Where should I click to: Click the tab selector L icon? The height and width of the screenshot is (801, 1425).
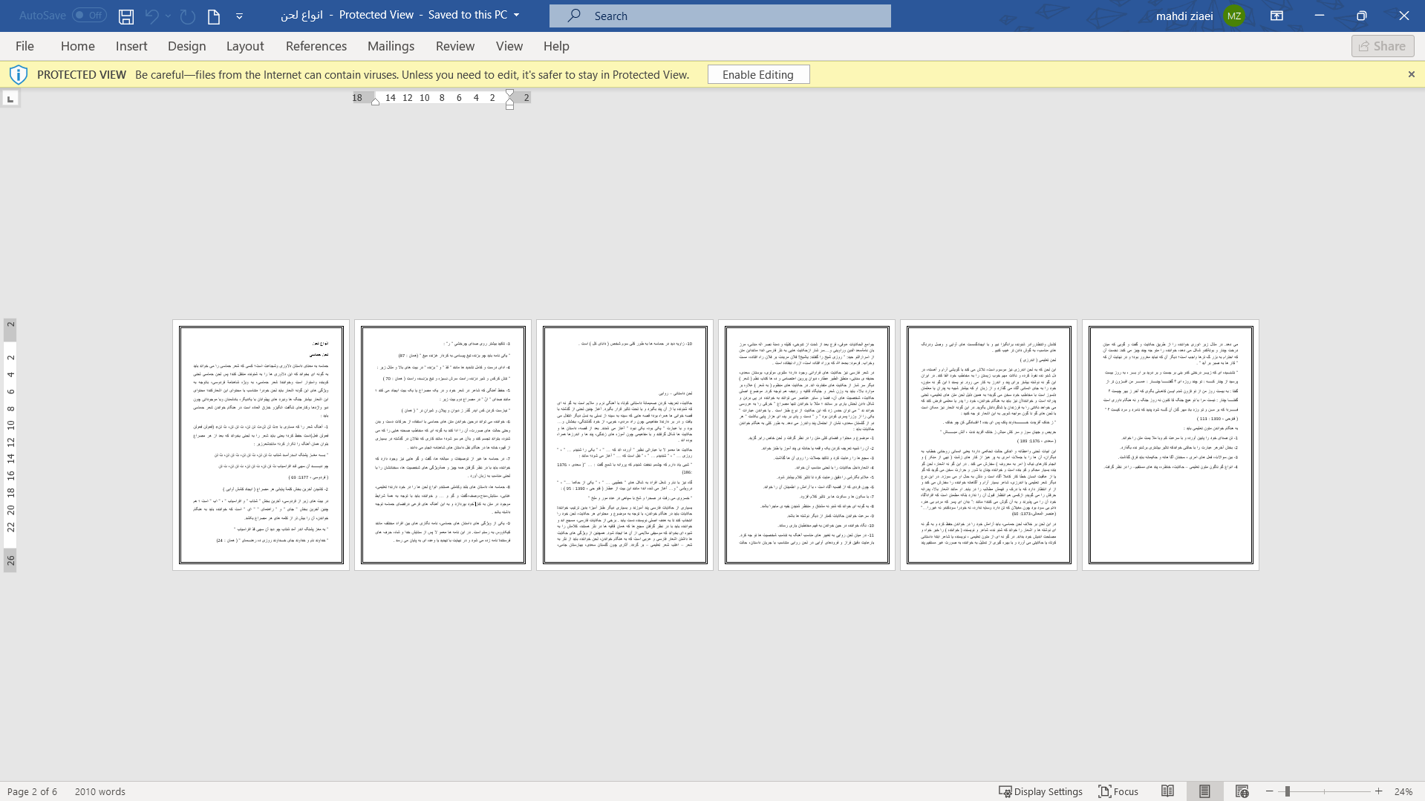tap(10, 98)
